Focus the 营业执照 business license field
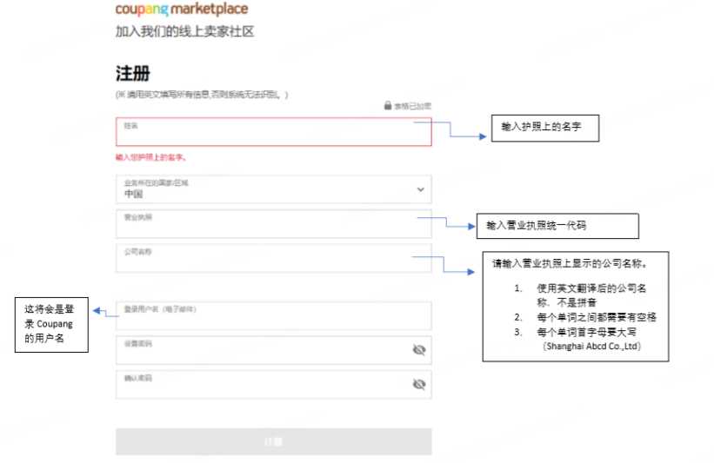 [x=274, y=224]
